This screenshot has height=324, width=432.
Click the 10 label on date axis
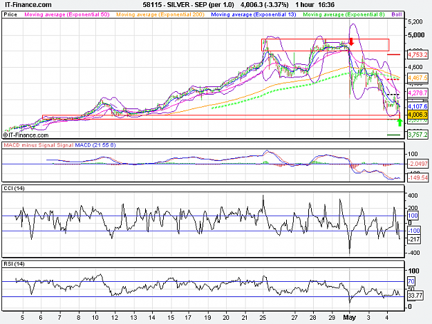click(95, 317)
